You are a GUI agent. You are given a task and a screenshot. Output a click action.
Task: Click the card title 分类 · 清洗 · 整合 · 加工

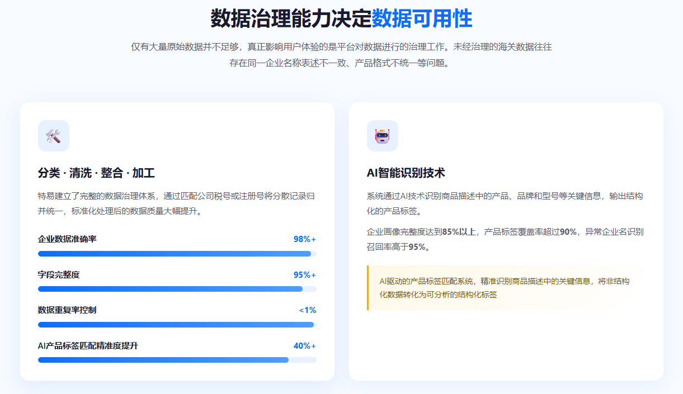tap(96, 173)
